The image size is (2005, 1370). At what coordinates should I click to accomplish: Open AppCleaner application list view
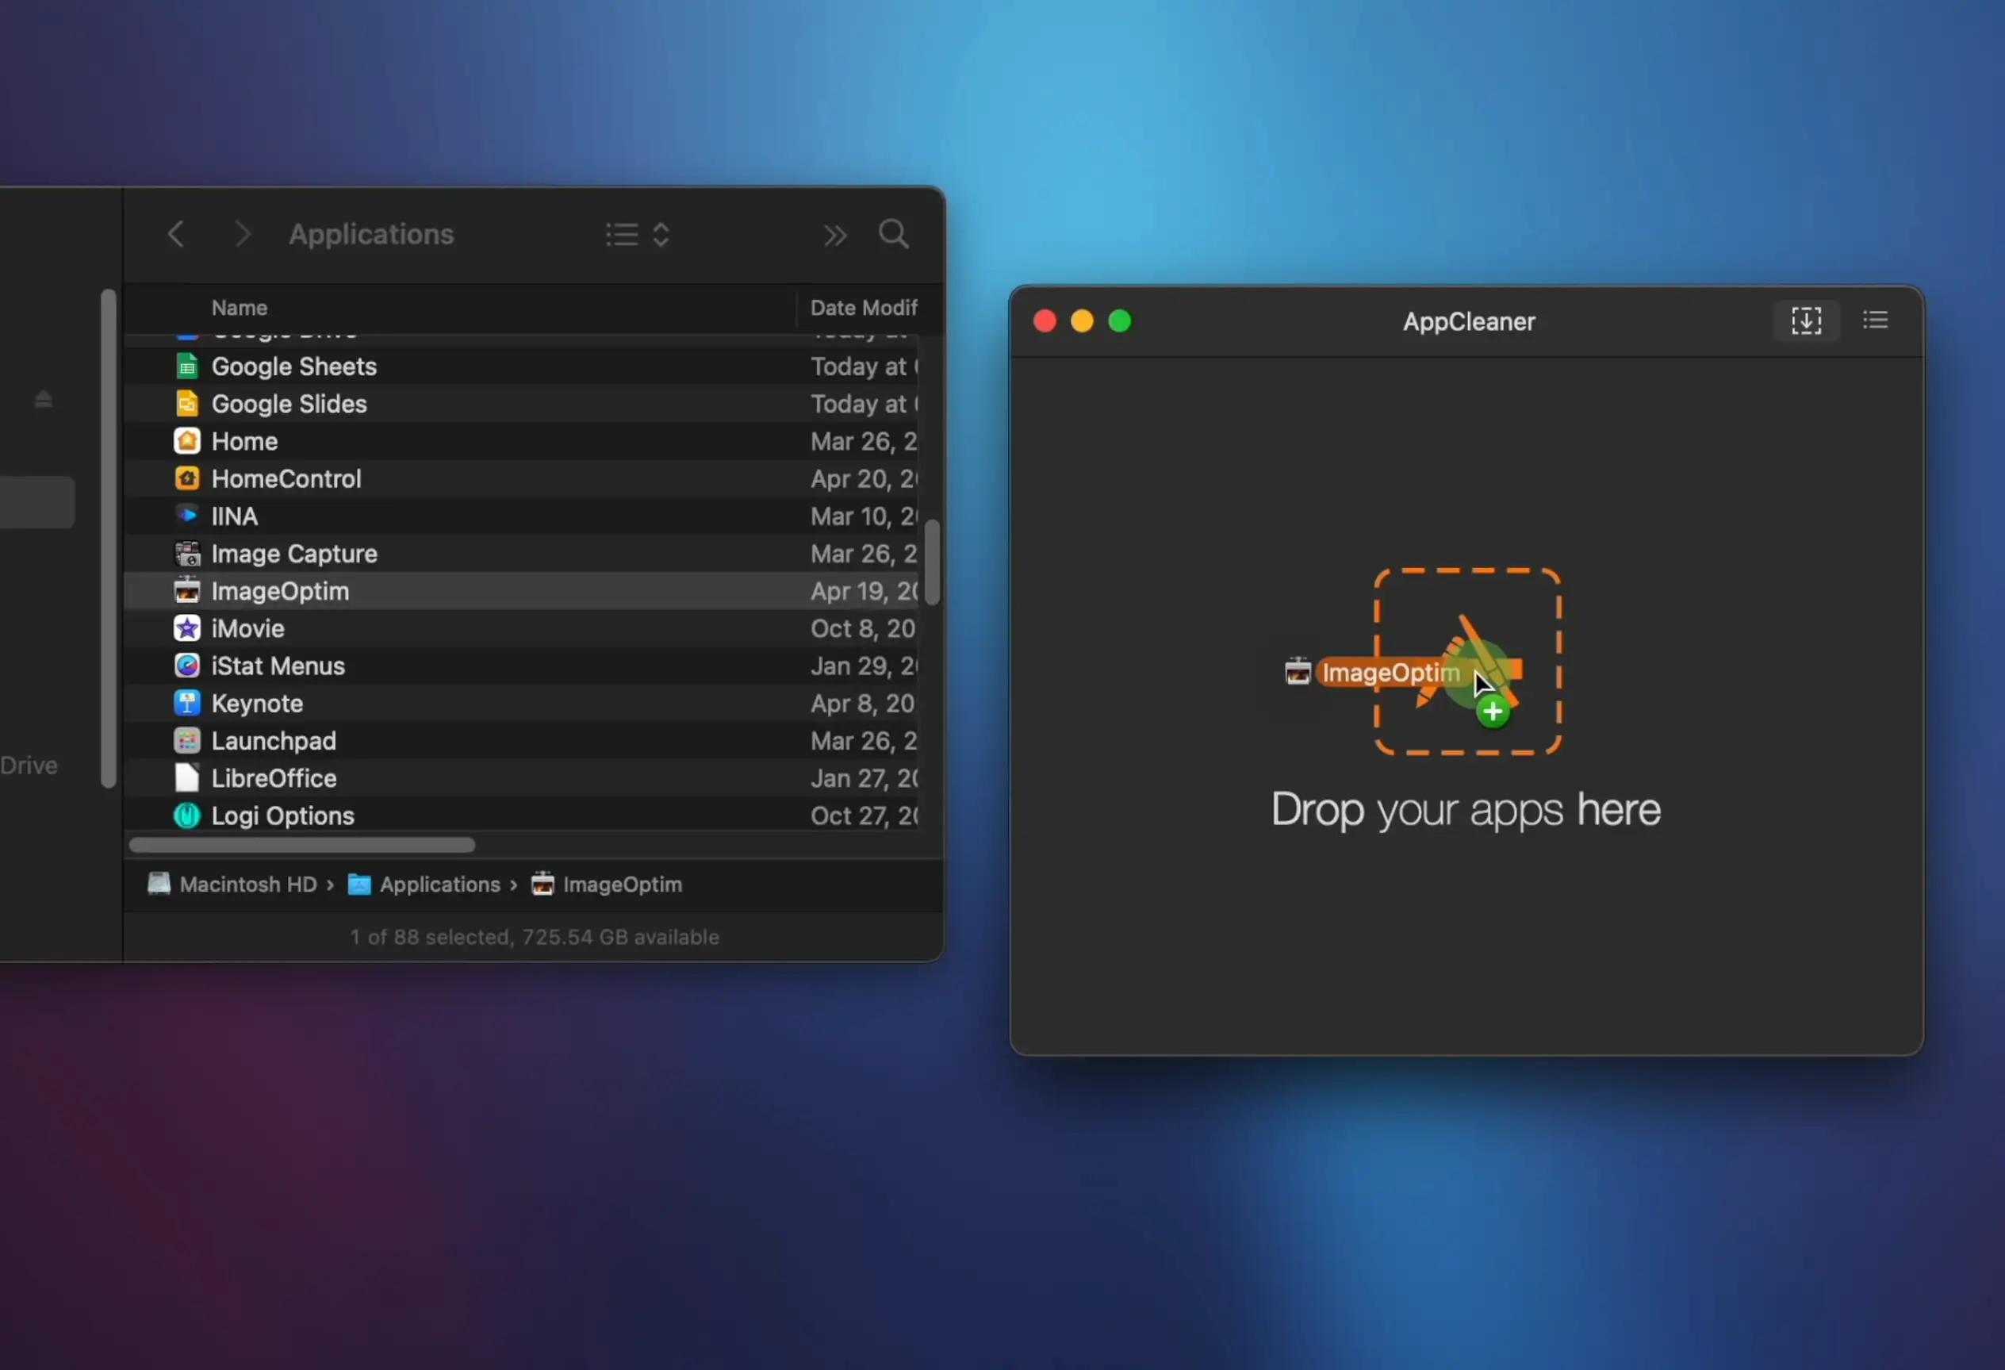tap(1875, 321)
